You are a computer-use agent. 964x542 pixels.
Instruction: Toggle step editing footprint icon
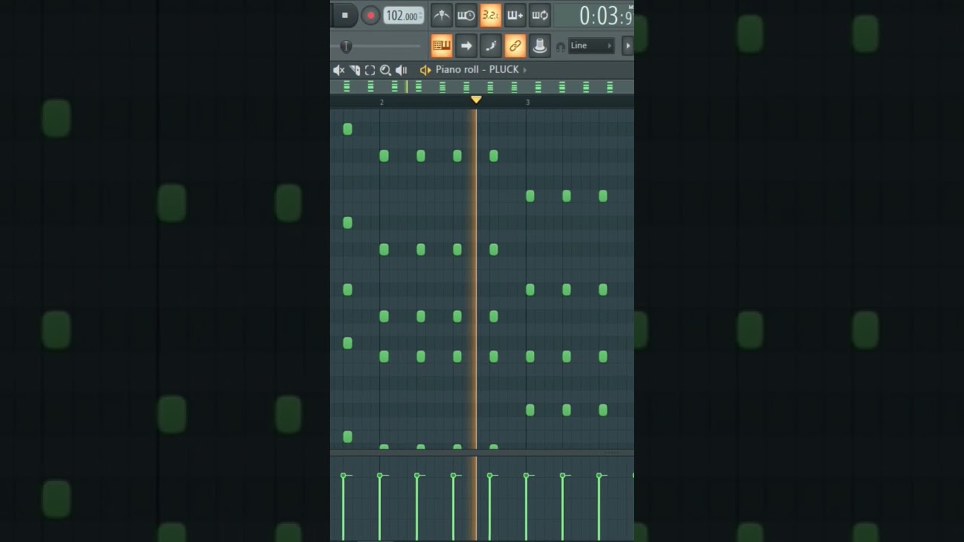pyautogui.click(x=490, y=46)
